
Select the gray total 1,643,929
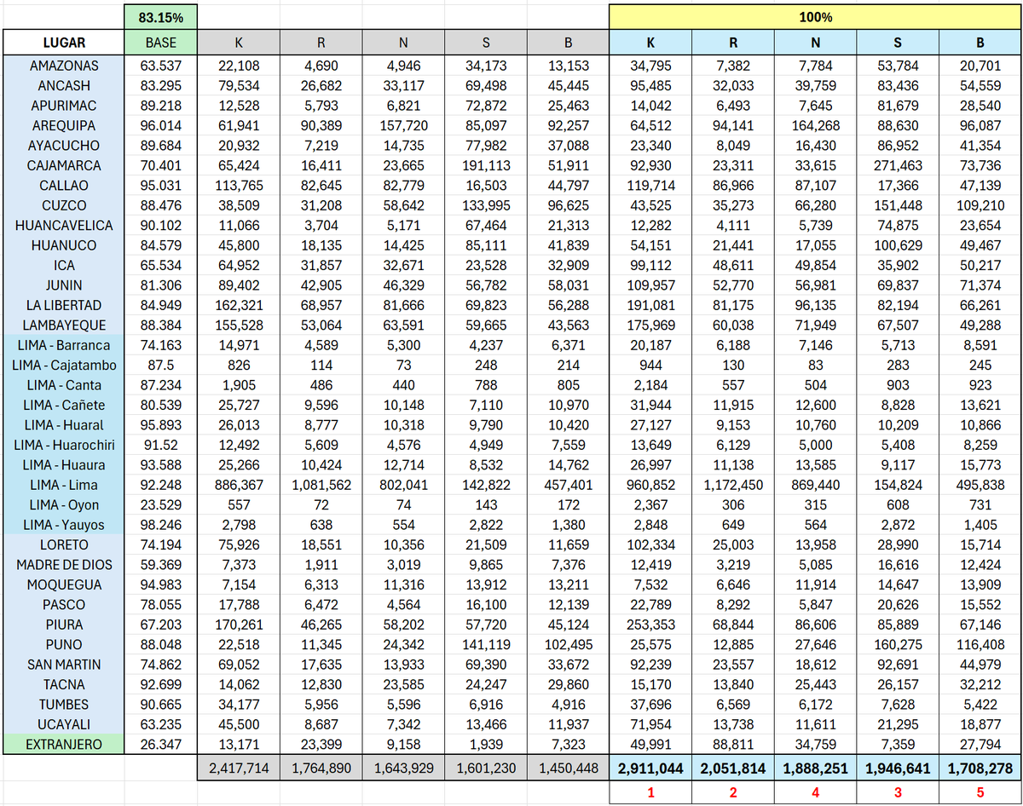403,768
